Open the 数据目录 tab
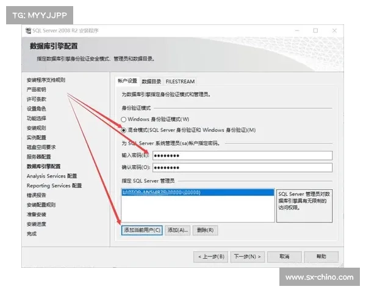 [x=151, y=82]
